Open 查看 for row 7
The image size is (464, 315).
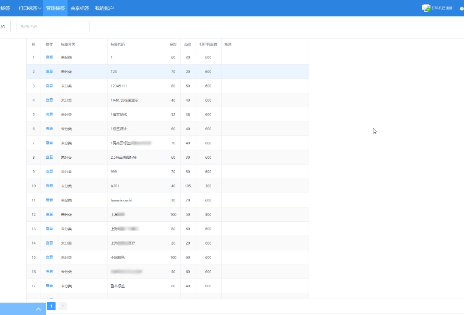[49, 143]
